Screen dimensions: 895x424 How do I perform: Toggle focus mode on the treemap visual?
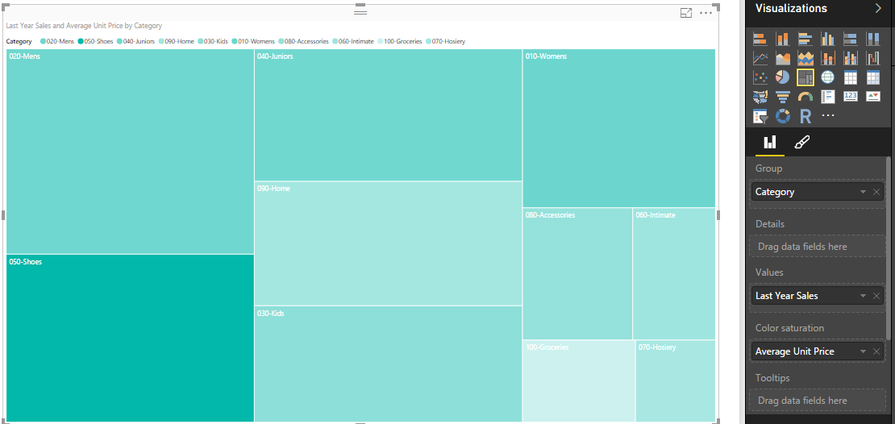point(686,13)
